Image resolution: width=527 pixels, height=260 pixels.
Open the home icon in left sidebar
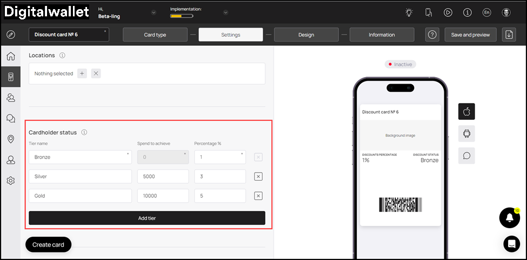click(x=11, y=57)
